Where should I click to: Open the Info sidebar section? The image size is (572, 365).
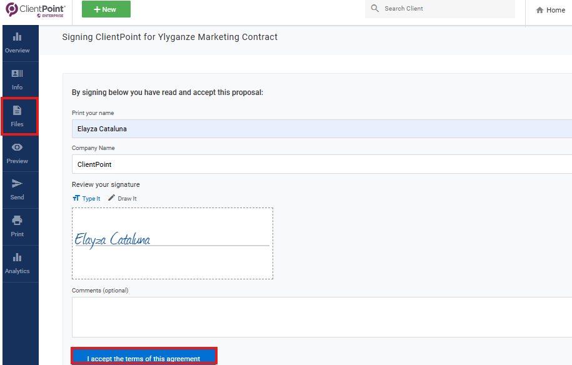(18, 79)
